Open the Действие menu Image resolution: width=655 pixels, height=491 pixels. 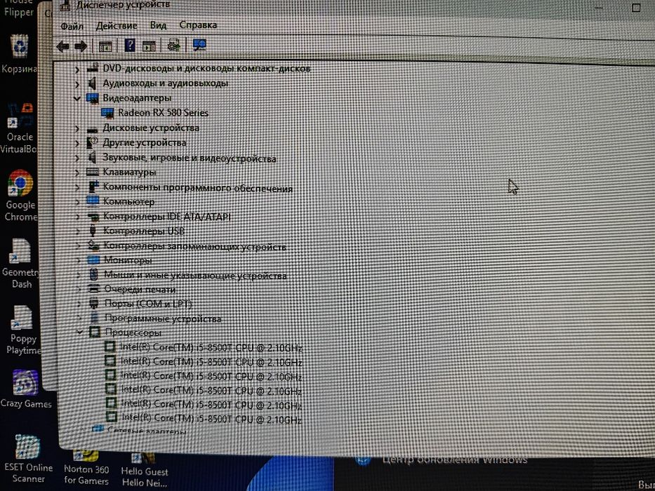click(117, 26)
